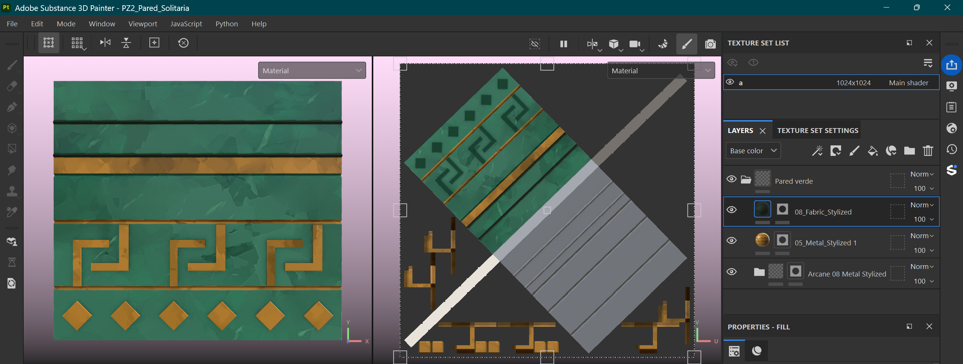Open blend mode dropdown for 08_Fabric_Stylized
The image size is (963, 364).
pyautogui.click(x=922, y=205)
